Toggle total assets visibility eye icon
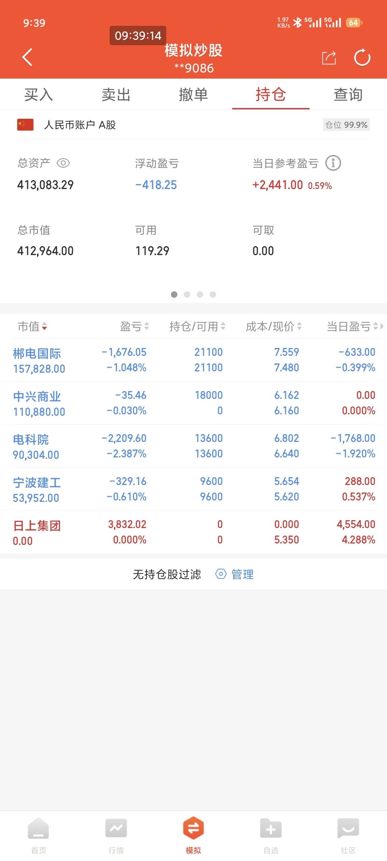This screenshot has width=387, height=861. point(63,163)
